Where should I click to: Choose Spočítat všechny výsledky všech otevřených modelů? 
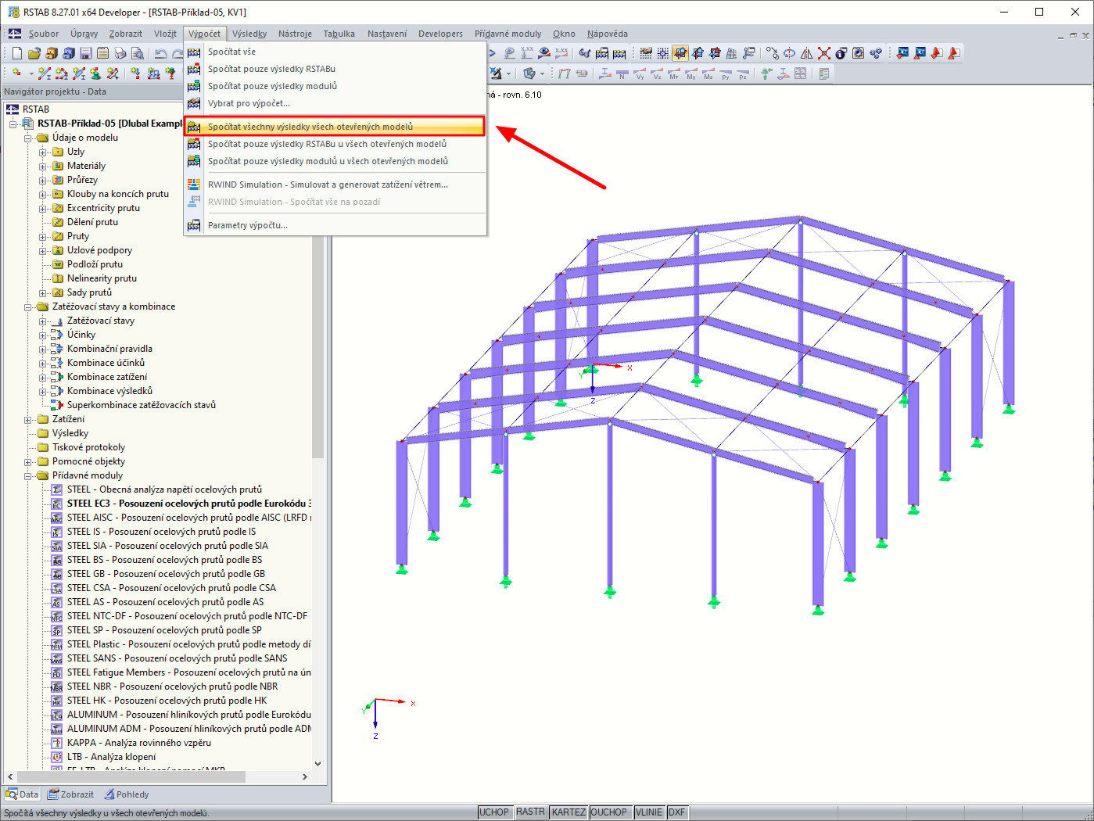335,127
